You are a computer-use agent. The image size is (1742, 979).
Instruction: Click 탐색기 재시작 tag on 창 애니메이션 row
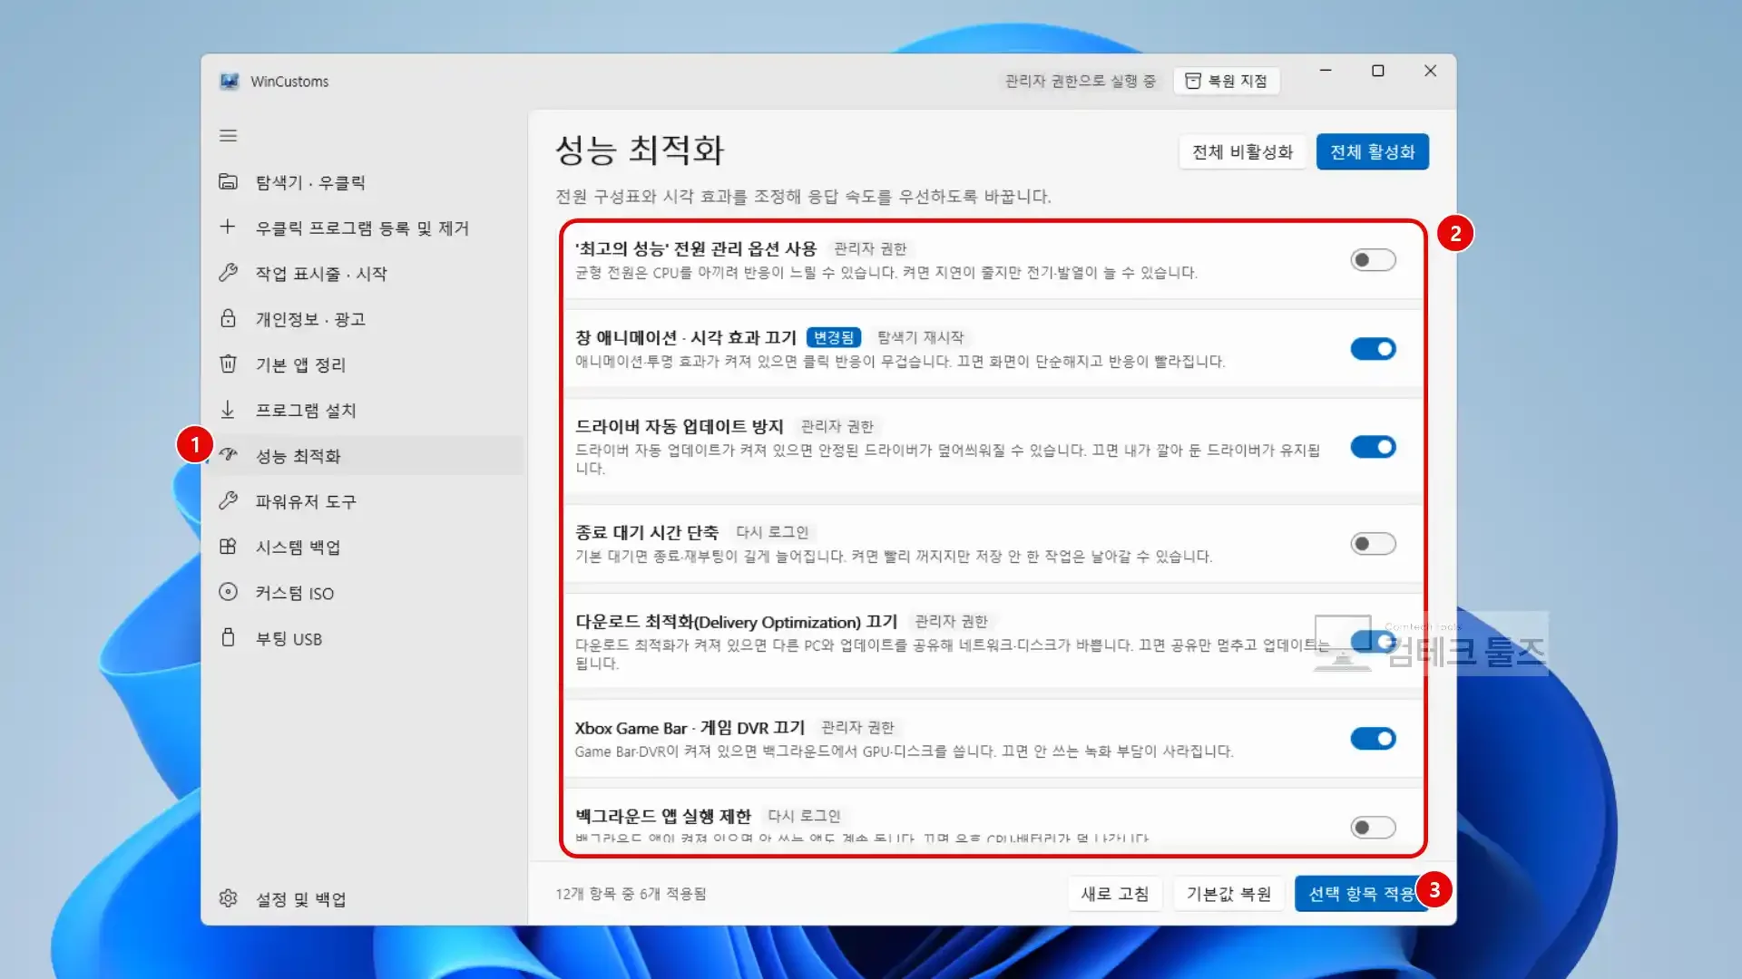920,337
